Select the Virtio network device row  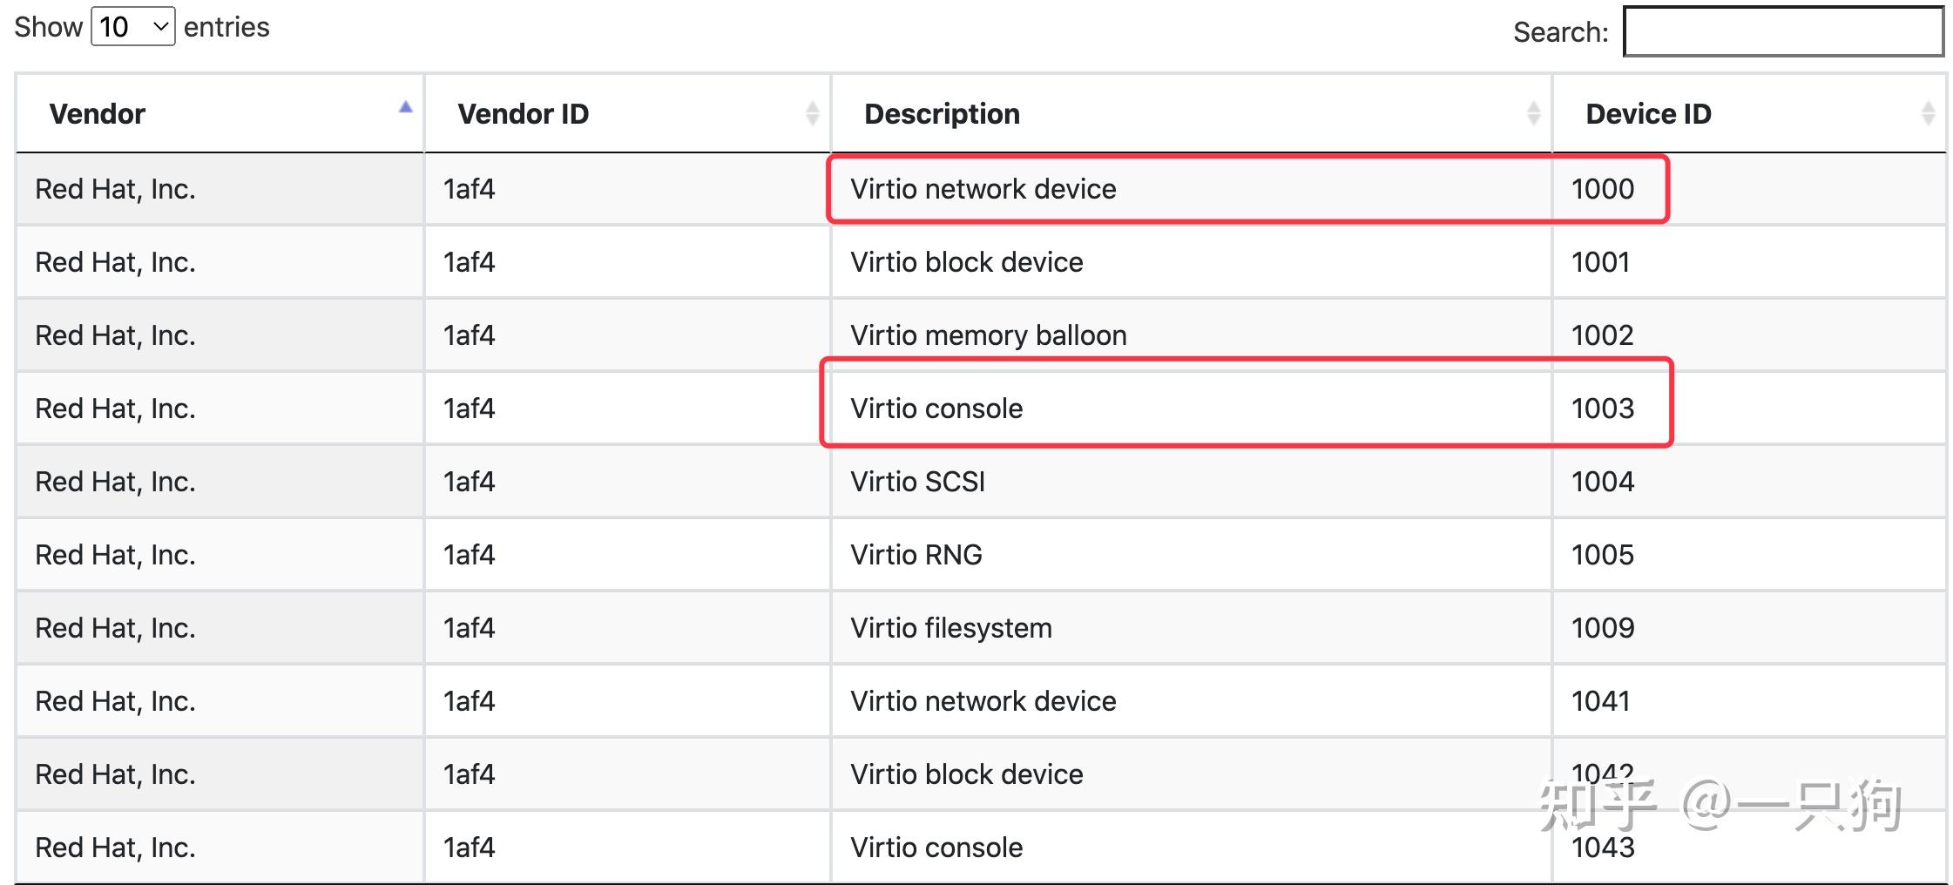click(982, 189)
